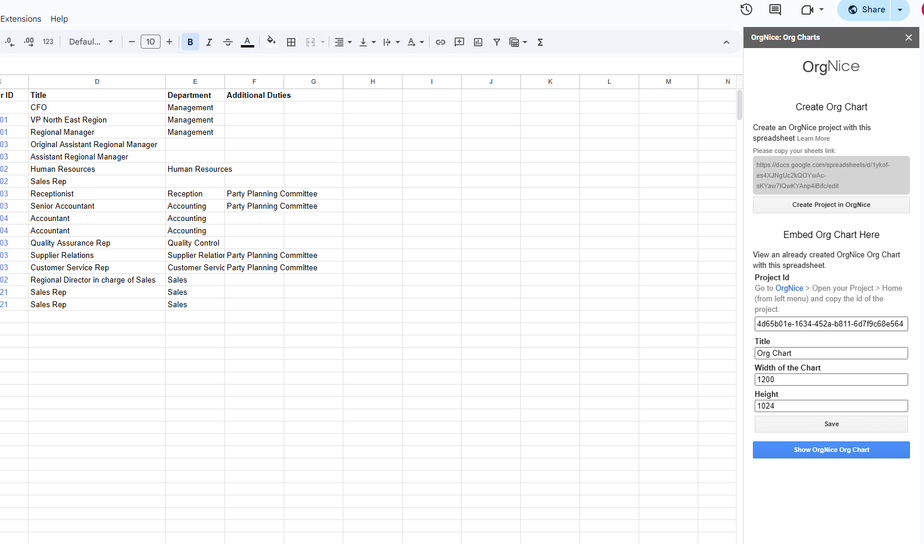Open the Help menu

click(x=59, y=19)
